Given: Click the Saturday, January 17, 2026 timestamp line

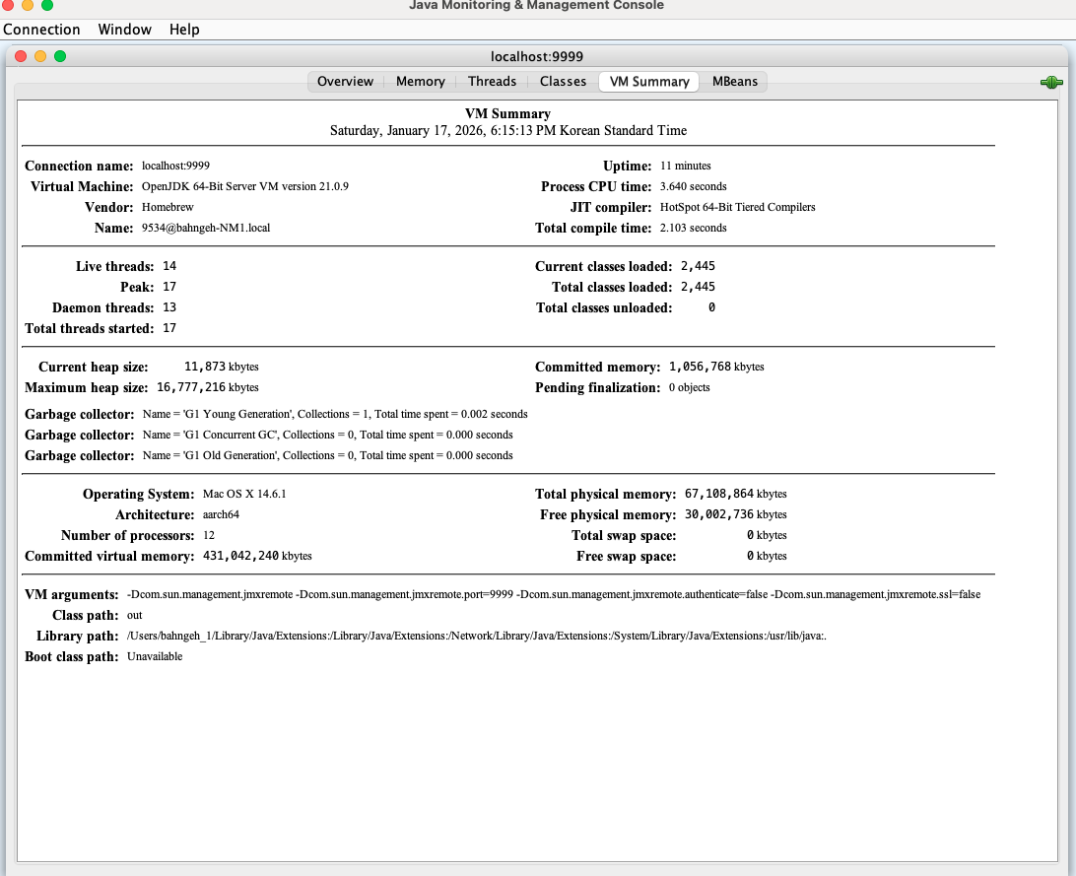Looking at the screenshot, I should (x=507, y=130).
